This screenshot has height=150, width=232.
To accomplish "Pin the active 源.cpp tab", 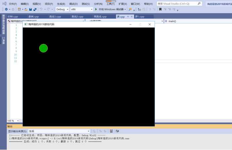I will point(128,16).
